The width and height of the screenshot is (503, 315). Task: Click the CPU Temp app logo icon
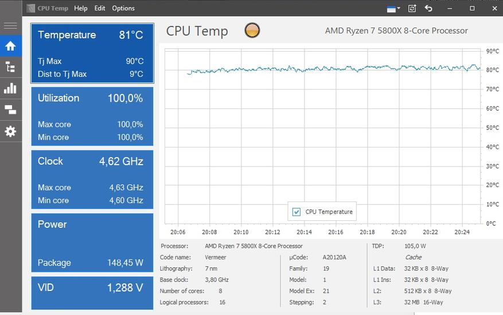click(x=30, y=9)
